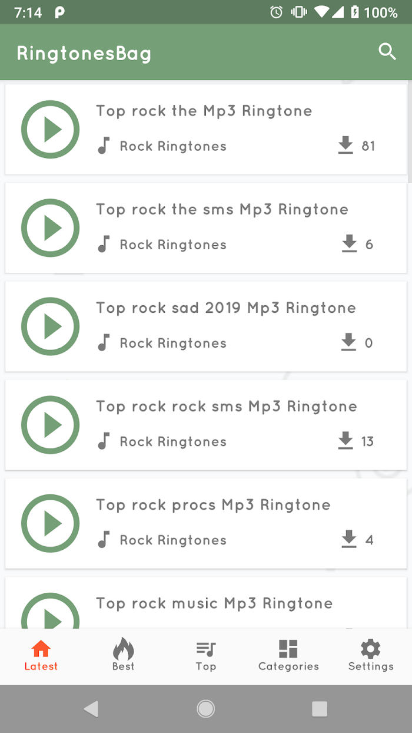The height and width of the screenshot is (733, 412).
Task: Tap the Android back navigation button
Action: (x=91, y=709)
